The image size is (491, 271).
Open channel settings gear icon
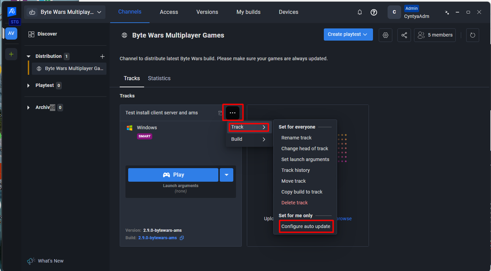386,35
